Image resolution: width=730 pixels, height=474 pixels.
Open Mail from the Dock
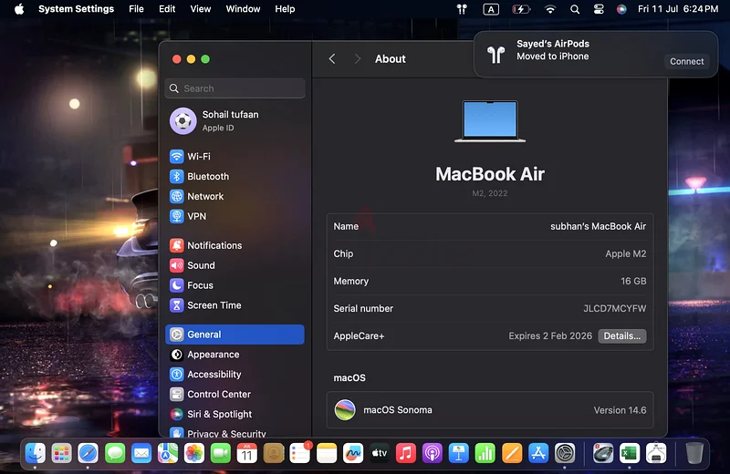[x=141, y=453]
